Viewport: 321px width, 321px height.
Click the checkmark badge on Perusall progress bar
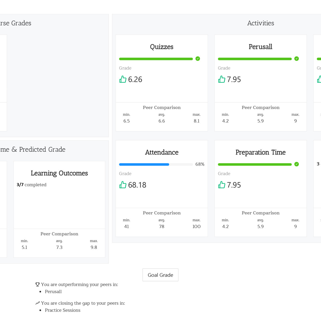[296, 59]
